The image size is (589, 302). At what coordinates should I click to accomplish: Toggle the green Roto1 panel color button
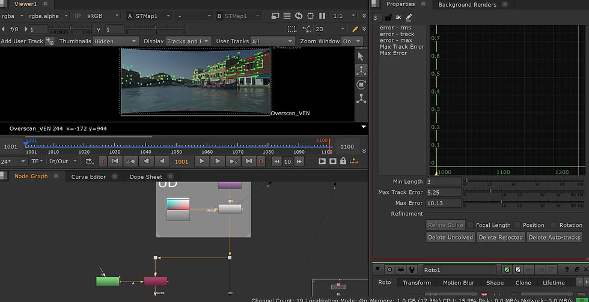point(507,270)
